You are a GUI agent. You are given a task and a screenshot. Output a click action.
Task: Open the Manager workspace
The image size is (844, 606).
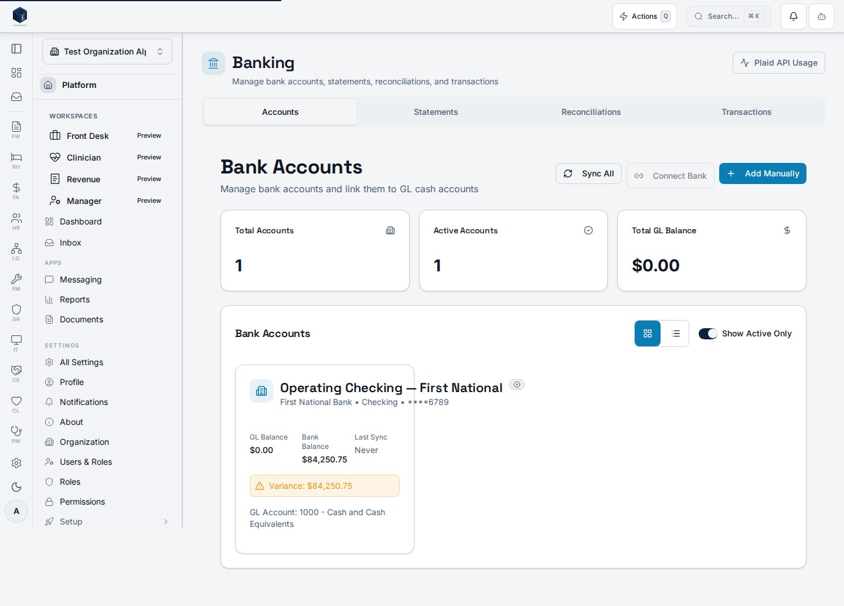coord(107,201)
